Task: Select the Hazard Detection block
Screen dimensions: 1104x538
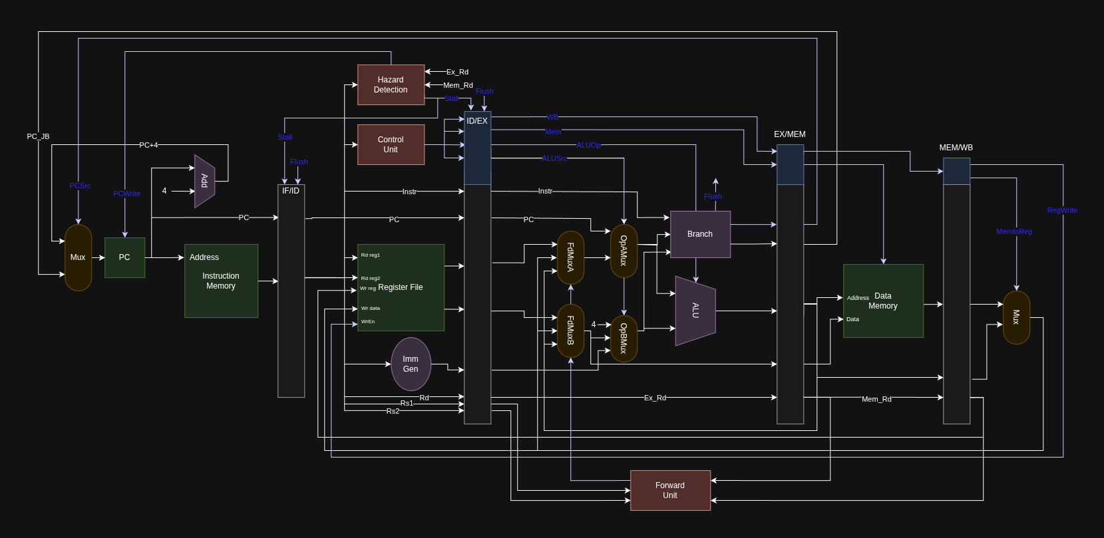Action: (391, 84)
